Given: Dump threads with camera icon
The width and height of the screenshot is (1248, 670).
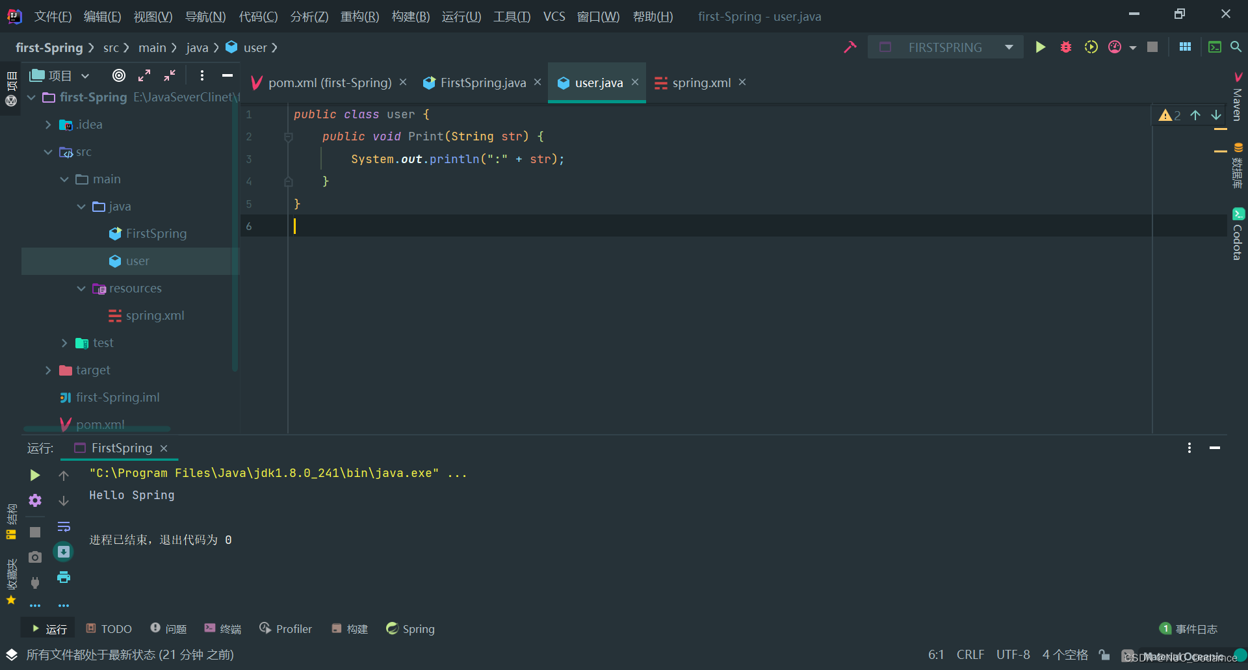Looking at the screenshot, I should point(35,557).
